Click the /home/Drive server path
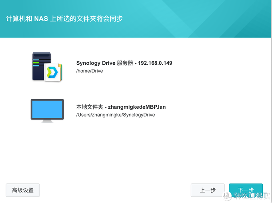 coord(90,71)
